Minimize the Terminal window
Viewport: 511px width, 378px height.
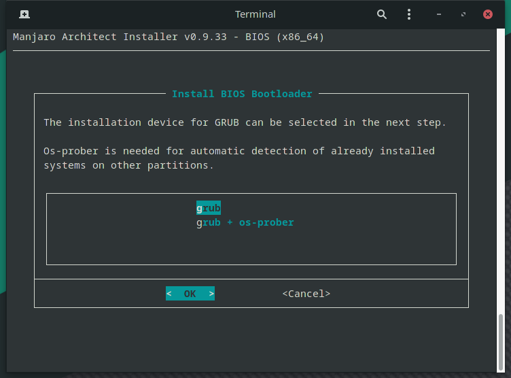440,14
